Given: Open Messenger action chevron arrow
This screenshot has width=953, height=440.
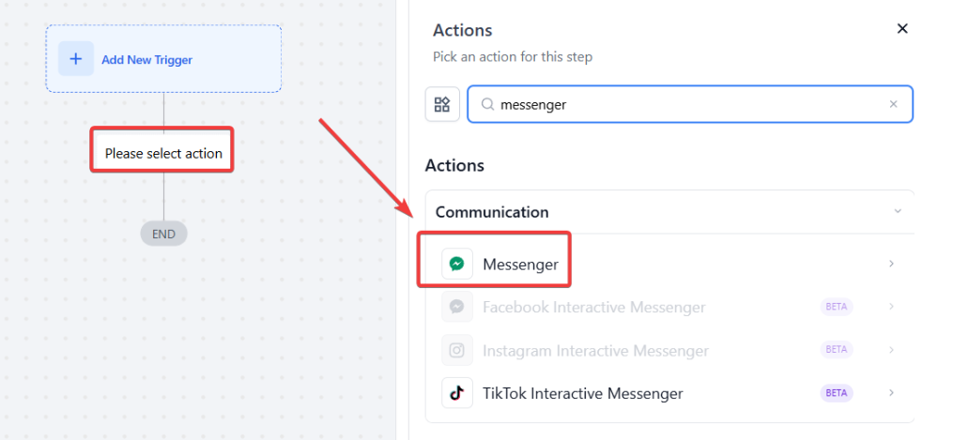Looking at the screenshot, I should 891,265.
